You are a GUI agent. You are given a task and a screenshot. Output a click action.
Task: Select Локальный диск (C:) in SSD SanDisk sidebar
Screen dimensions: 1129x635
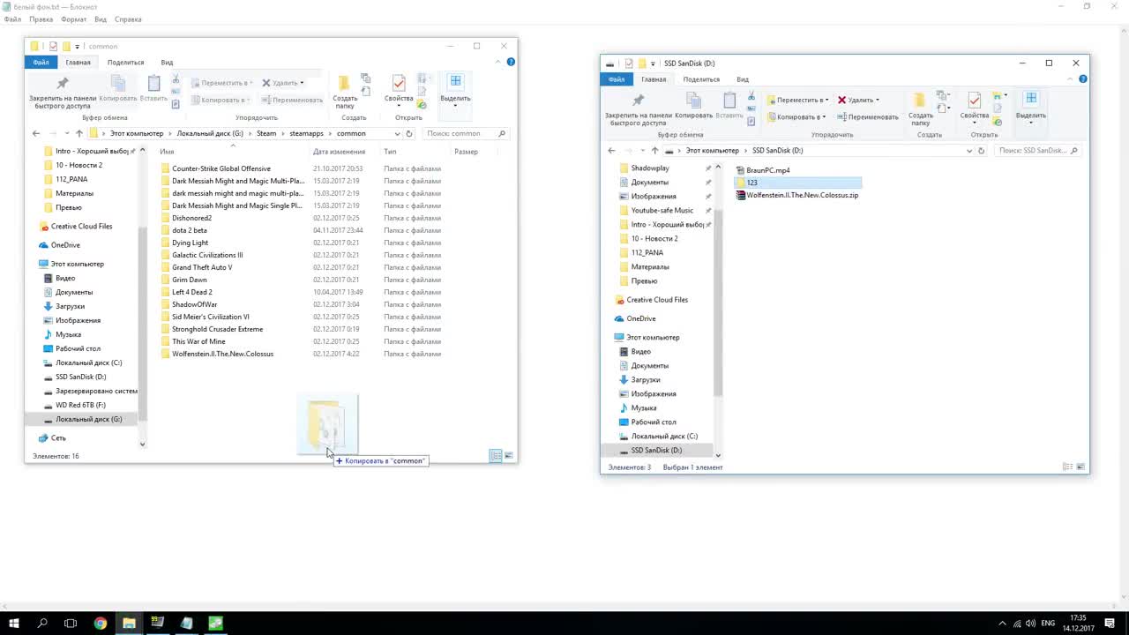tap(664, 436)
